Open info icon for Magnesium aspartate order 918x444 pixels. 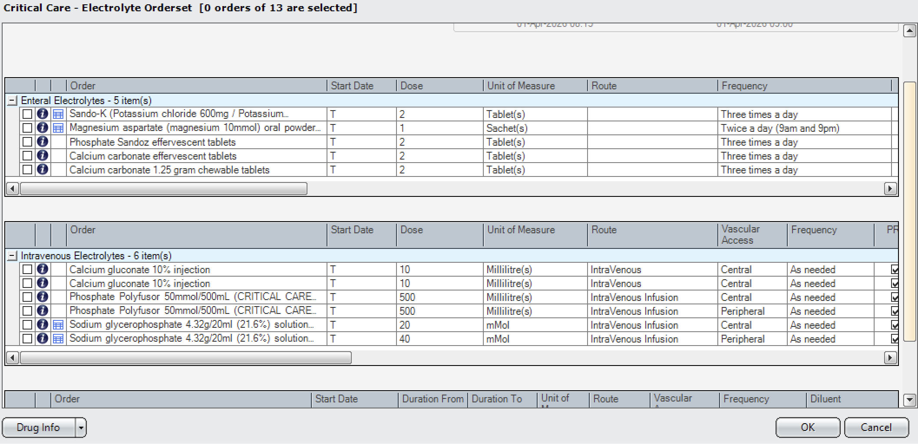pyautogui.click(x=42, y=128)
